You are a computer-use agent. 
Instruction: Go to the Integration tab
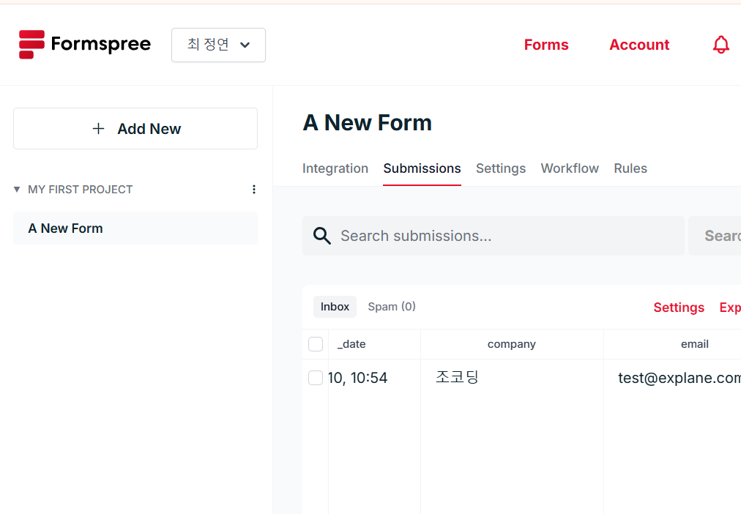click(x=335, y=168)
